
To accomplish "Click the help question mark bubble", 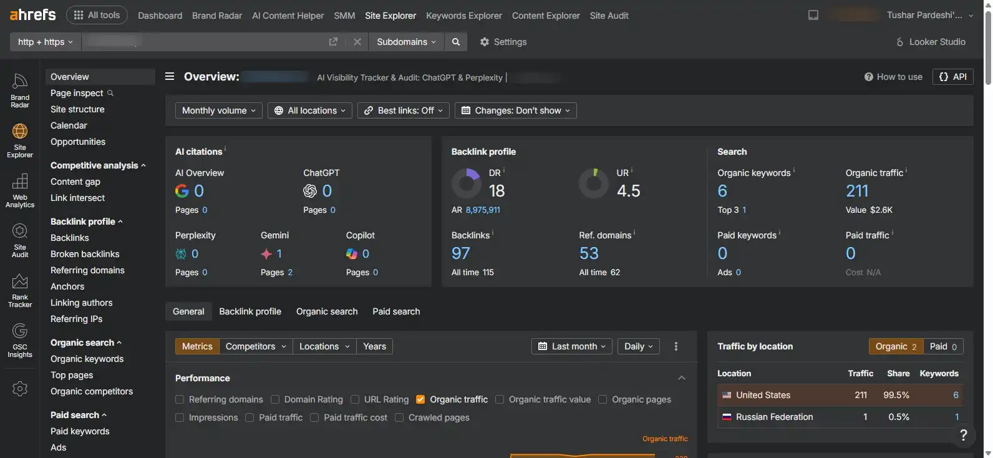I will pos(964,435).
